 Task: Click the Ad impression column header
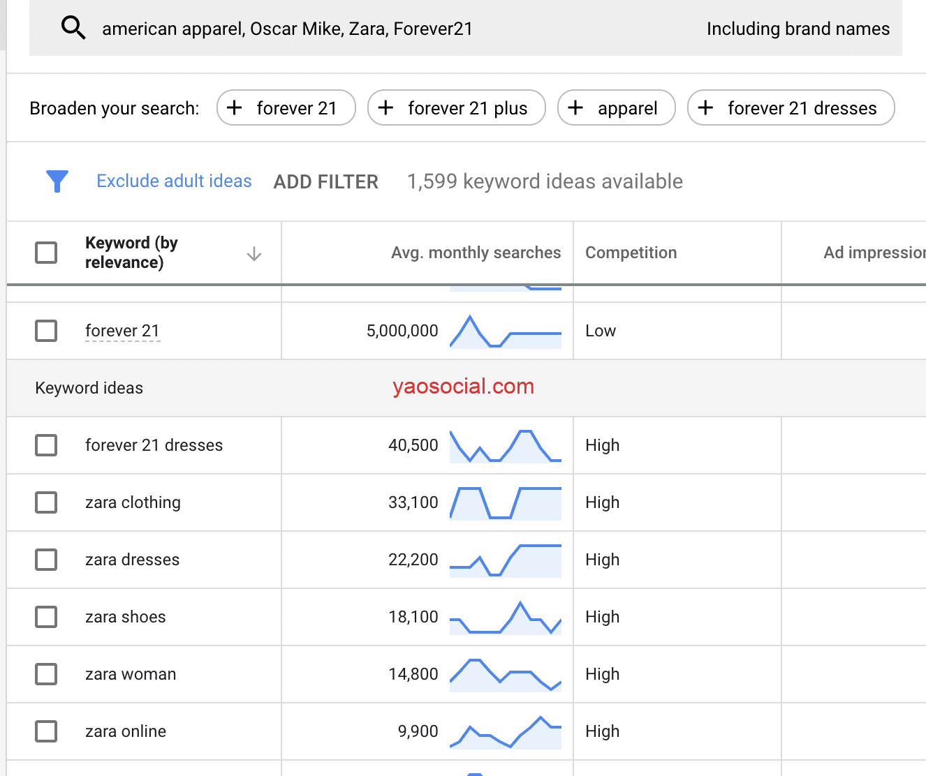point(874,253)
